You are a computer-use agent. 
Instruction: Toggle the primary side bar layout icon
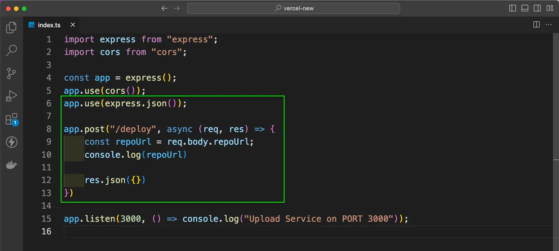[513, 8]
